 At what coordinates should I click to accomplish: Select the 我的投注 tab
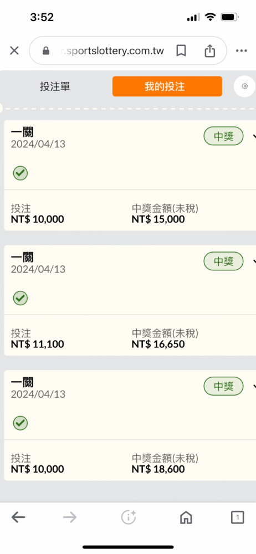pos(167,86)
